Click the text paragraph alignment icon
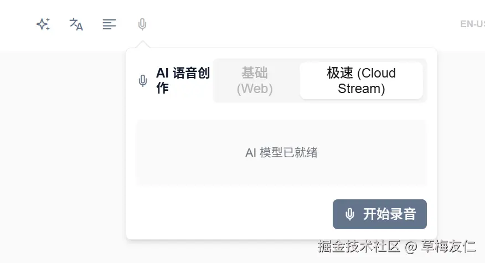Image resolution: width=485 pixels, height=263 pixels. tap(109, 24)
